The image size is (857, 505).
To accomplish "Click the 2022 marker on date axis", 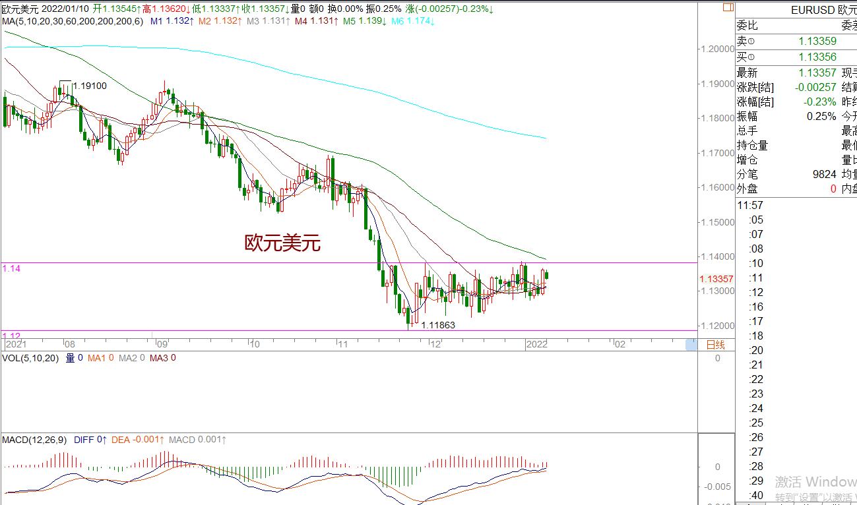I will (537, 344).
